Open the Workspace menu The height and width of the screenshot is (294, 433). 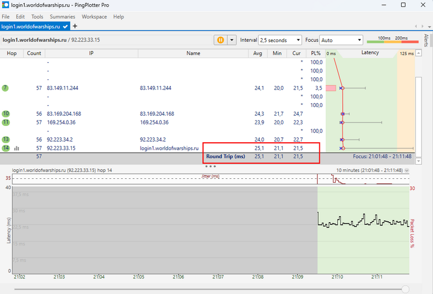94,17
